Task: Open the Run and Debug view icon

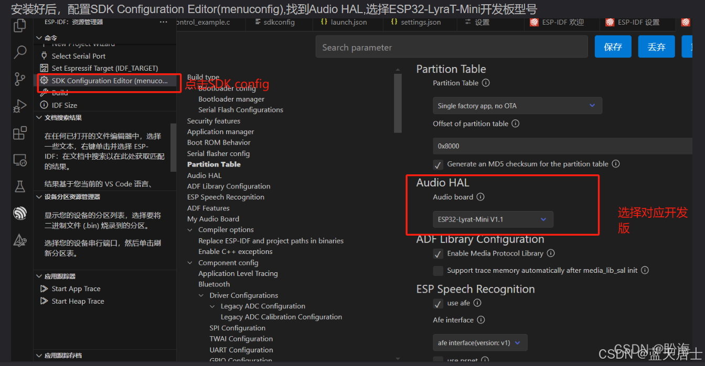Action: [20, 106]
